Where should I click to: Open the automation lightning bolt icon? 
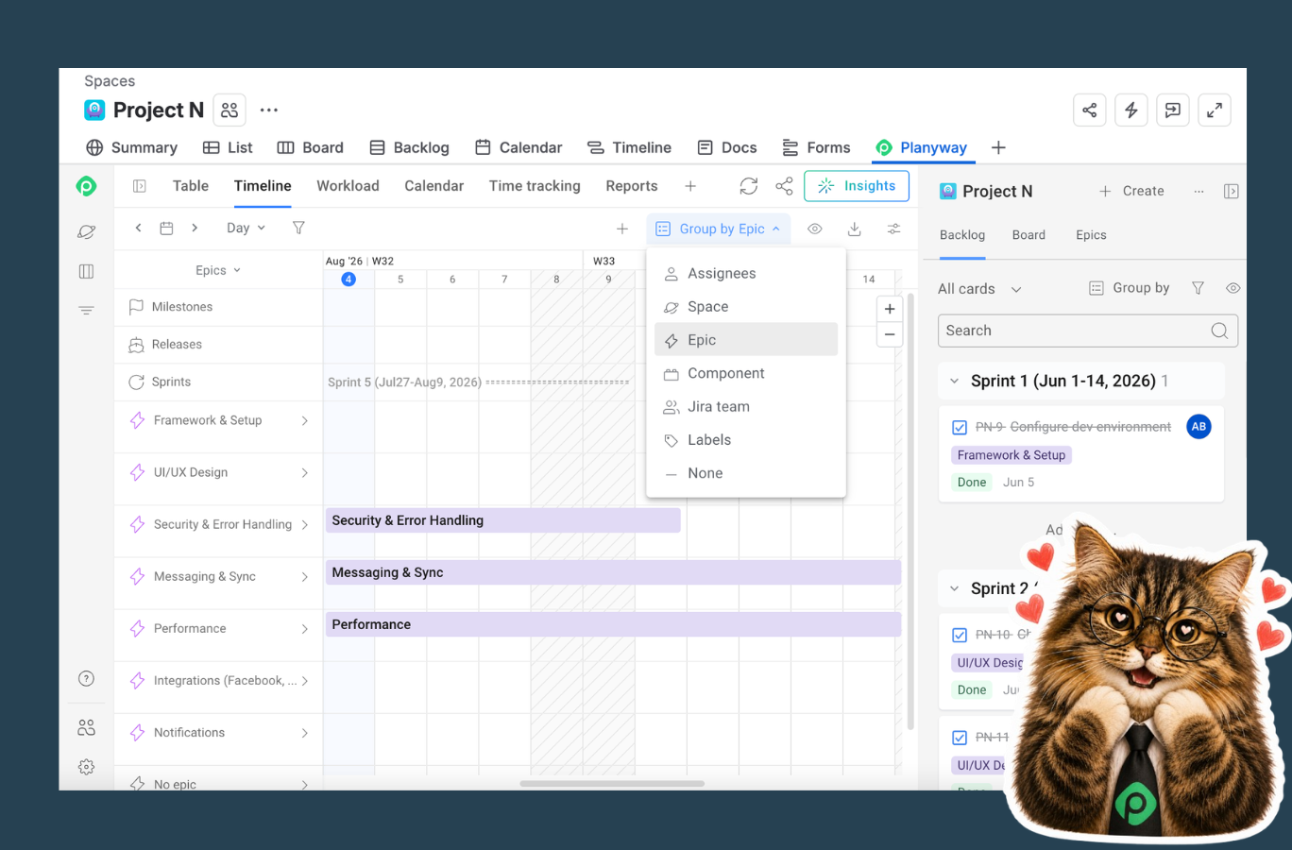point(1130,110)
